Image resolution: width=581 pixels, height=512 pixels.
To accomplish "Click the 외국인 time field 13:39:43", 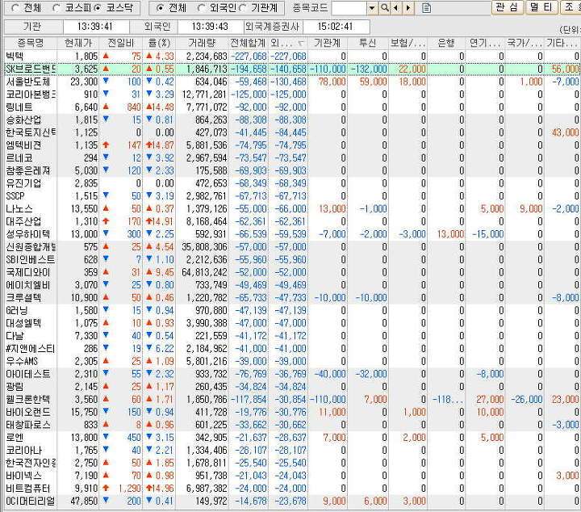I will pyautogui.click(x=210, y=27).
